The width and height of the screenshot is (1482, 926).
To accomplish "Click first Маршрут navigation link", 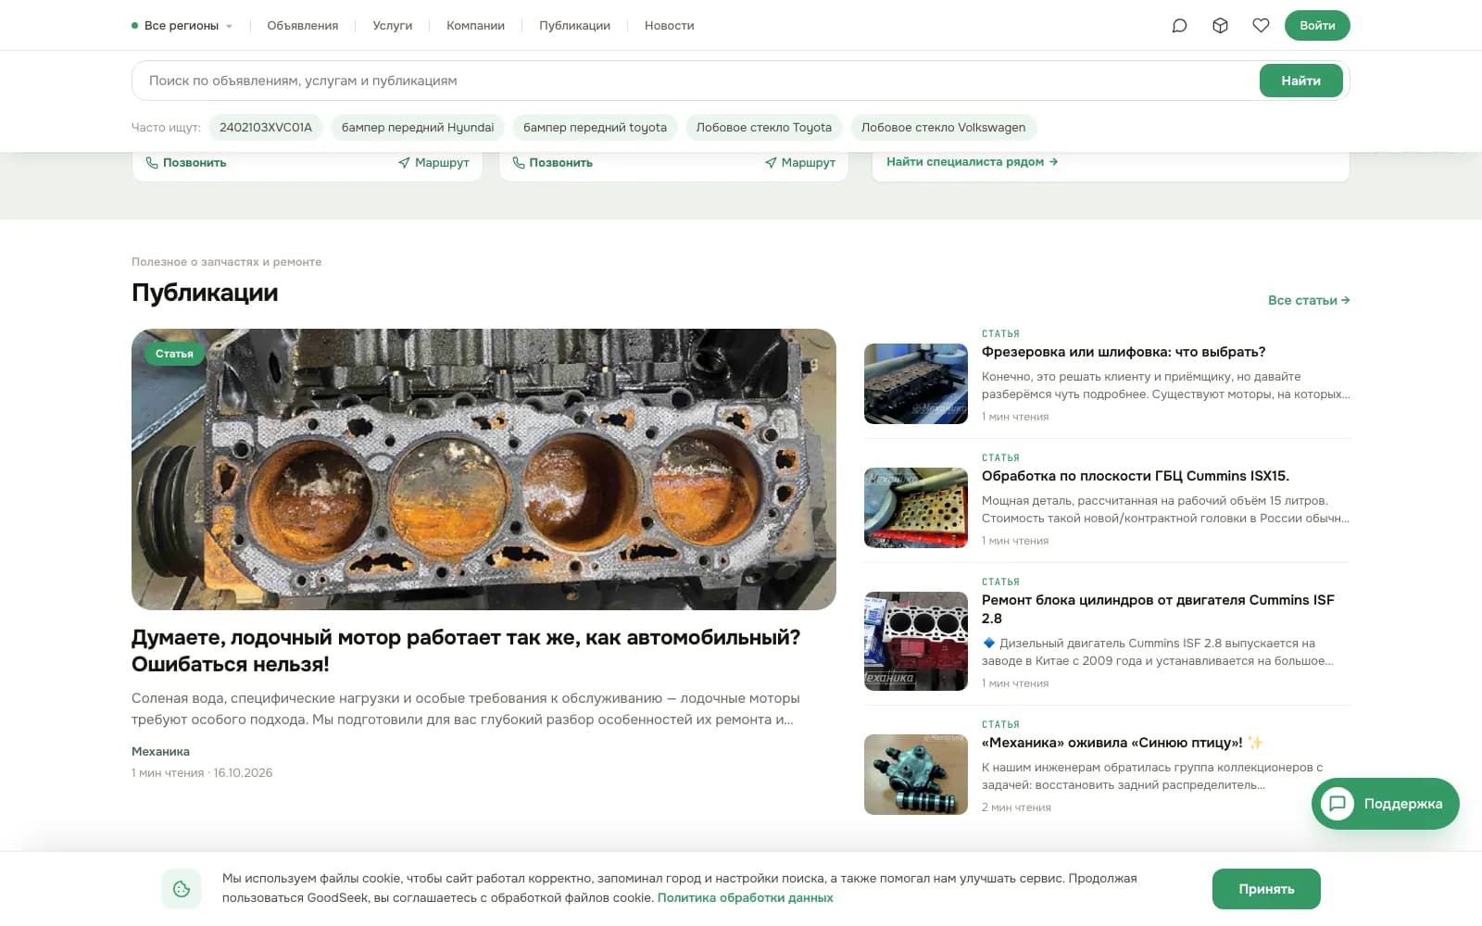I will pos(433,163).
